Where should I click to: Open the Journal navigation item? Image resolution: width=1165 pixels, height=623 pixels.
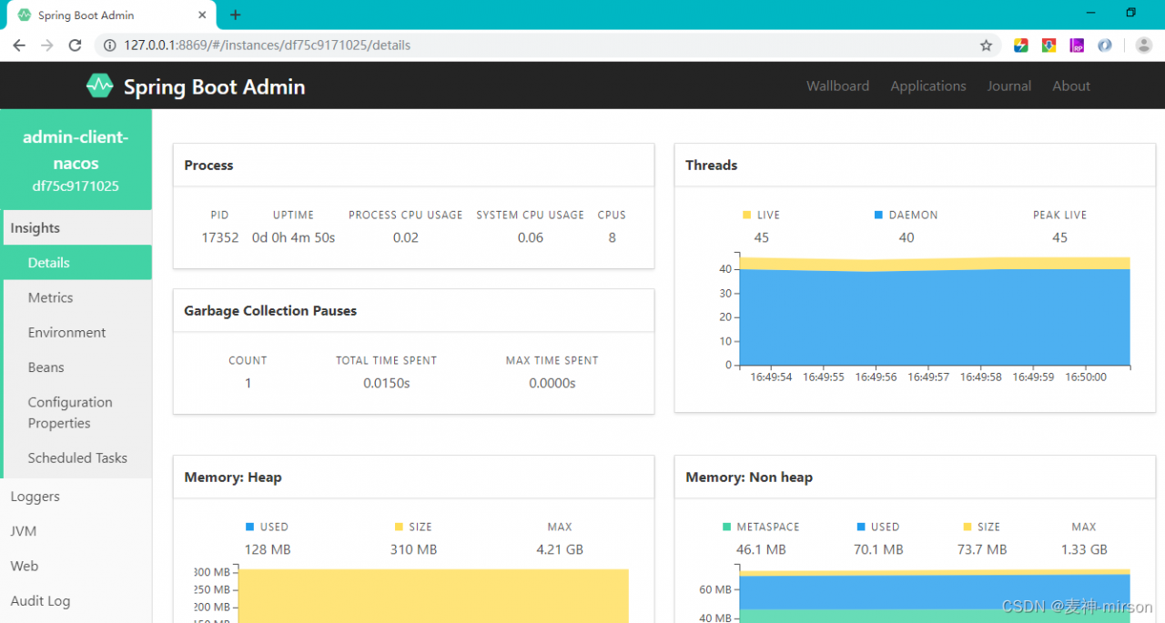pos(1009,86)
